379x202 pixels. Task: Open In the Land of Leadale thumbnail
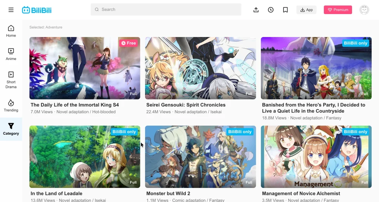(85, 156)
